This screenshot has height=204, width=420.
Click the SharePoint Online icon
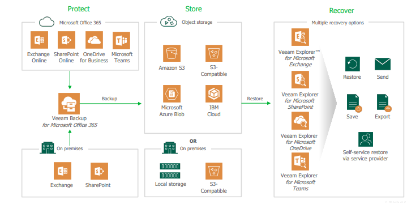click(x=66, y=40)
